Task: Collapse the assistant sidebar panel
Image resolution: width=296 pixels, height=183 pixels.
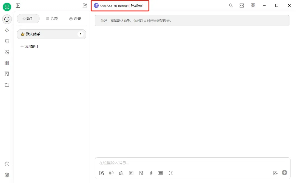Action: [x=18, y=5]
